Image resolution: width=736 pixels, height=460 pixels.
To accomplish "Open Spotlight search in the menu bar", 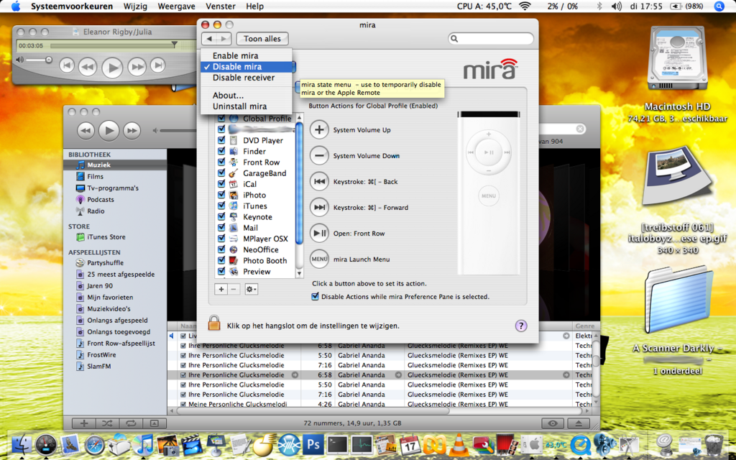I will coord(719,6).
